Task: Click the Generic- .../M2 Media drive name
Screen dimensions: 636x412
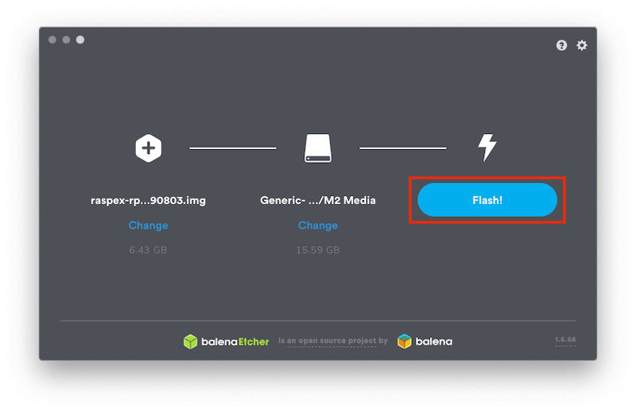Action: point(317,201)
